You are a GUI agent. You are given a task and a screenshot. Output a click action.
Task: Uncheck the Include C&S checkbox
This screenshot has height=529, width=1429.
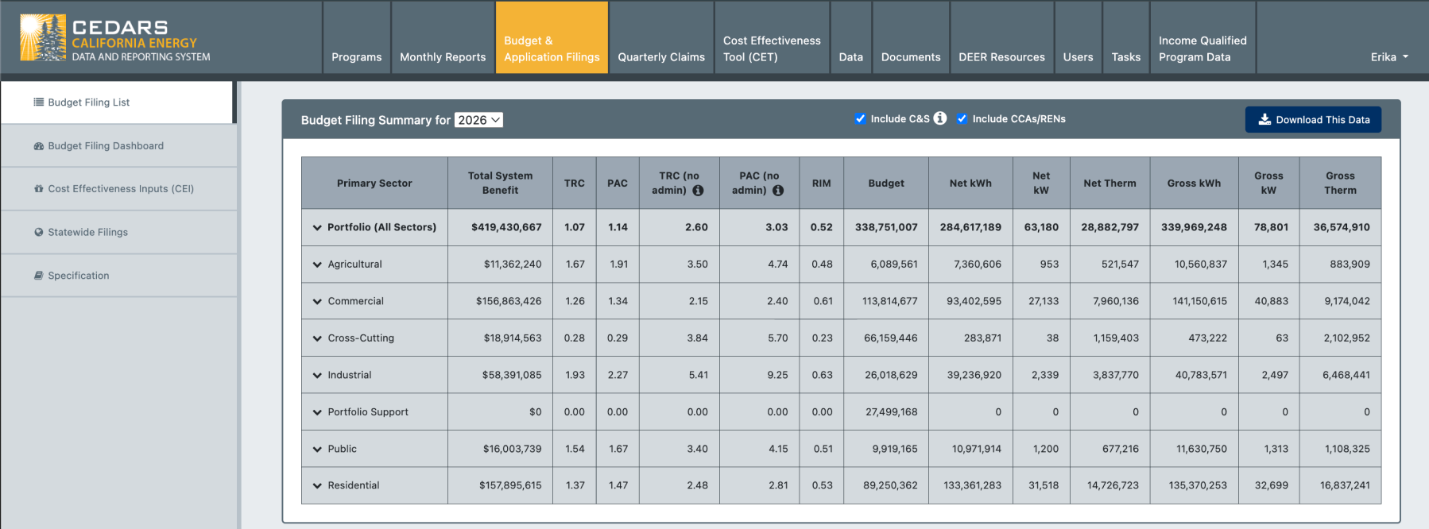tap(860, 119)
